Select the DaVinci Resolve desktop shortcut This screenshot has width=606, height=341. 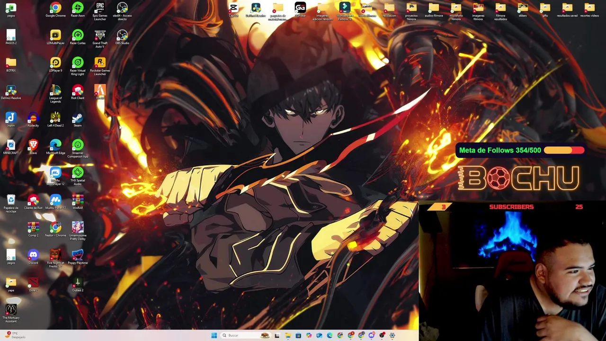point(11,92)
